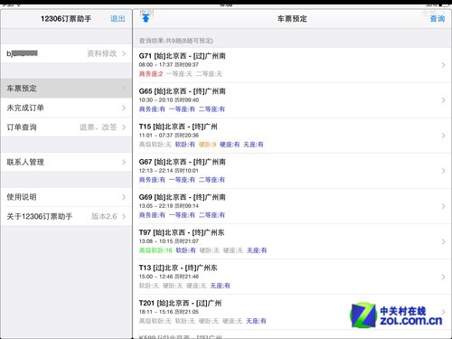
Task: Select G71 北京西 - 广州南 title
Action: pos(182,56)
